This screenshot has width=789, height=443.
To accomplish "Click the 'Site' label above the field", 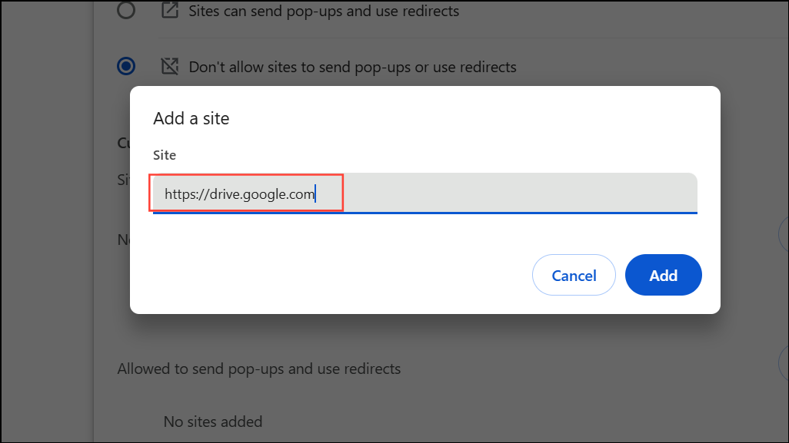I will click(x=165, y=155).
